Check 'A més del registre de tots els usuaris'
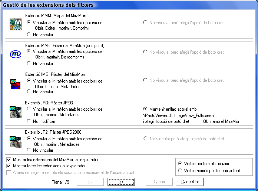 tap(9, 172)
